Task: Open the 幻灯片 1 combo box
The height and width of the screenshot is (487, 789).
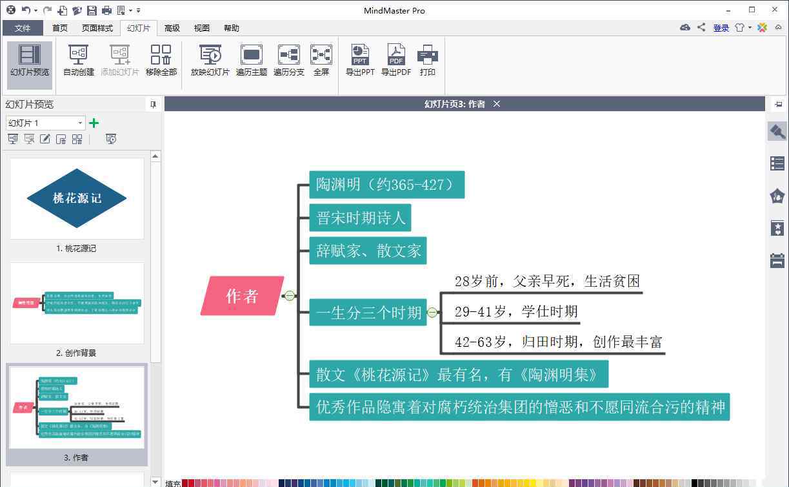Action: pyautogui.click(x=45, y=123)
